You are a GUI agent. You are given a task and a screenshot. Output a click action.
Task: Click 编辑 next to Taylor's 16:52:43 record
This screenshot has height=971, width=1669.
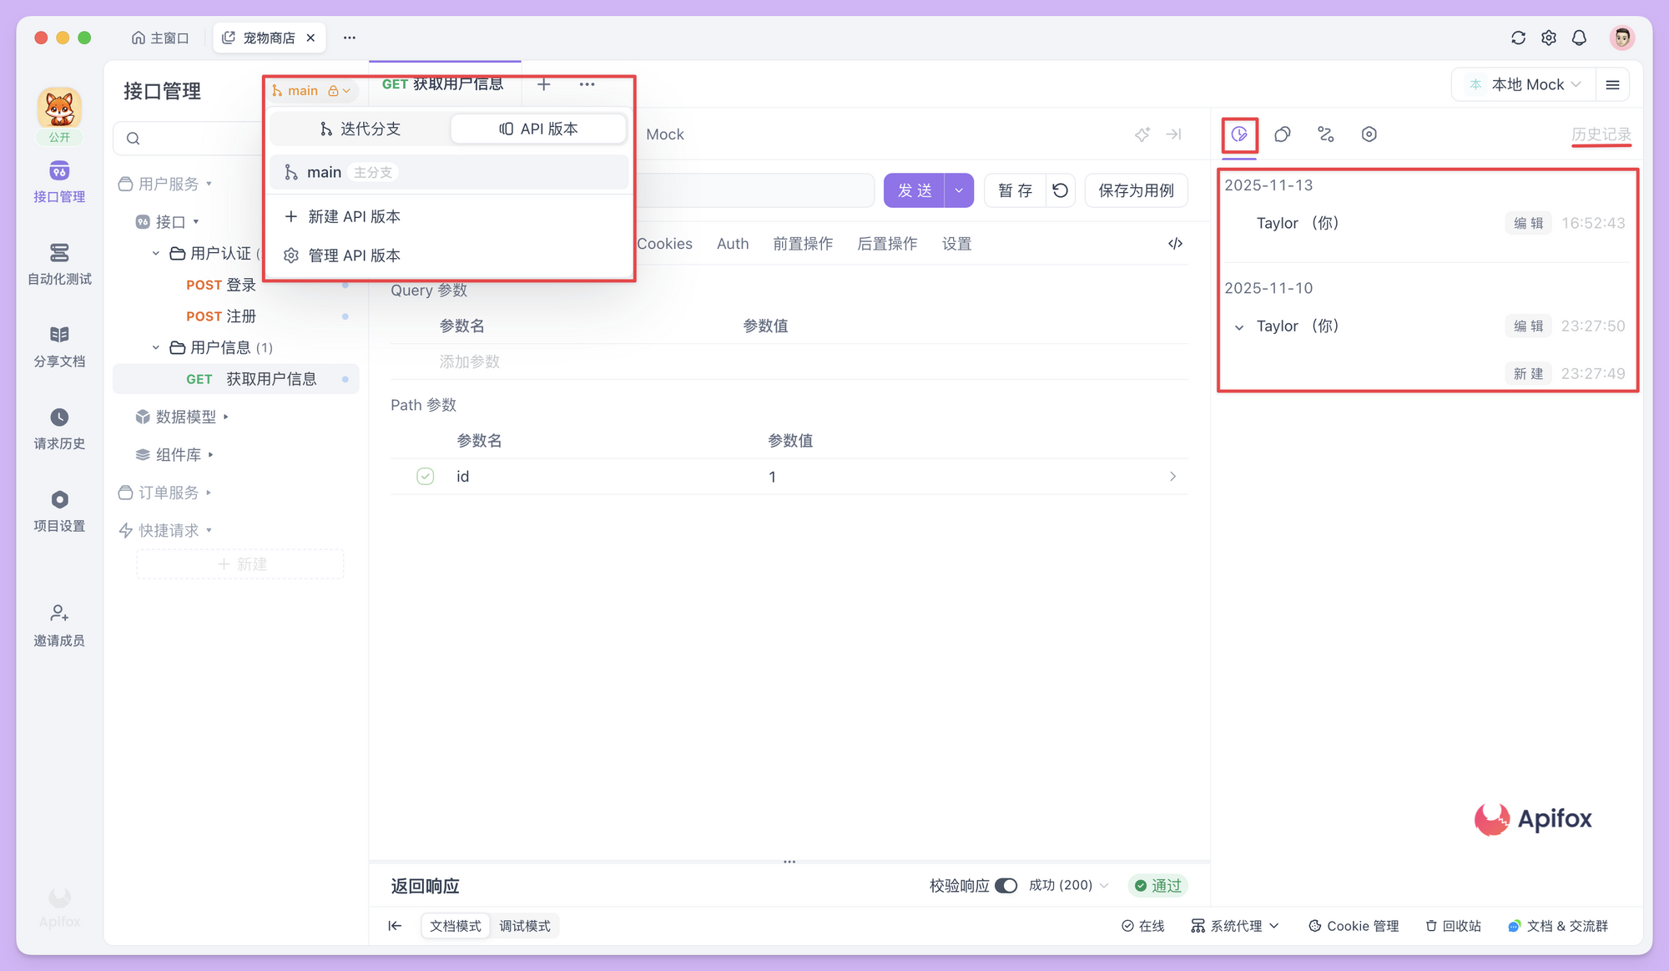point(1528,223)
